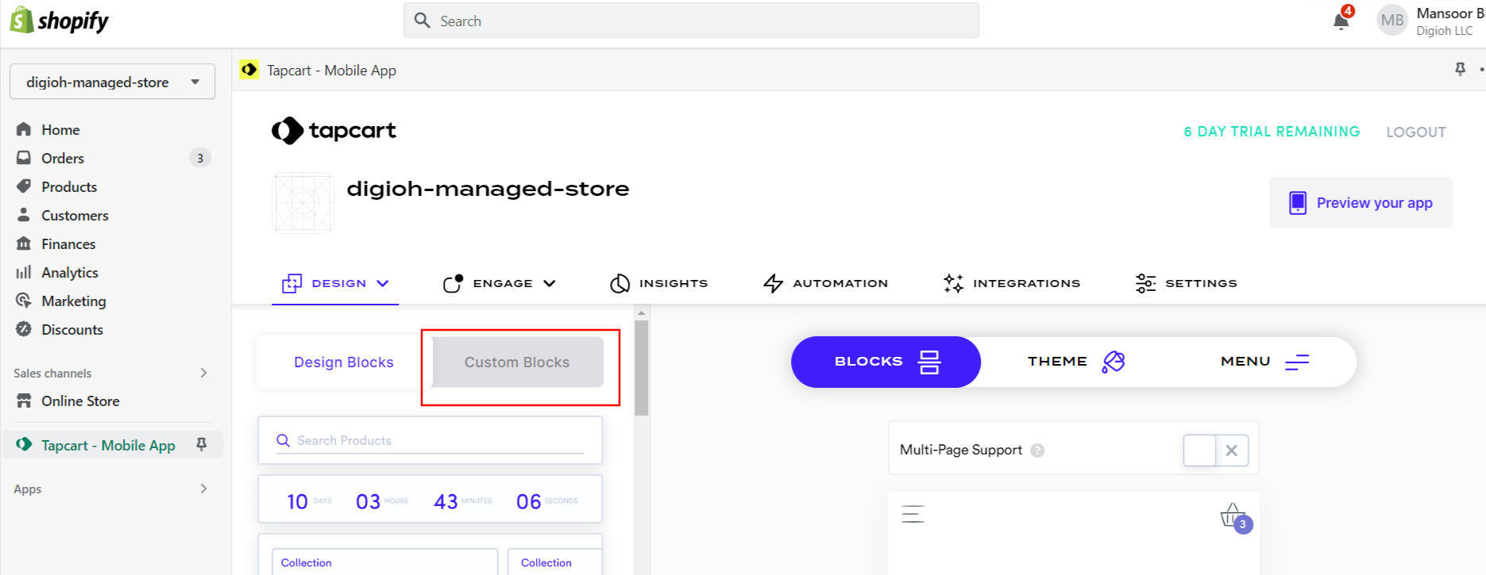Select the countdown timer block
The width and height of the screenshot is (1486, 575).
[430, 499]
